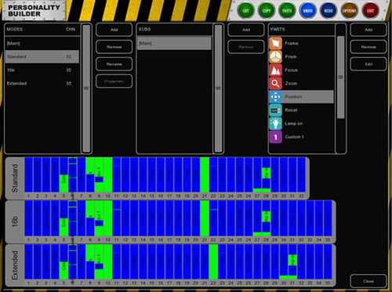Select the [Main] entry in SUBS list
The height and width of the screenshot is (292, 392).
(174, 43)
